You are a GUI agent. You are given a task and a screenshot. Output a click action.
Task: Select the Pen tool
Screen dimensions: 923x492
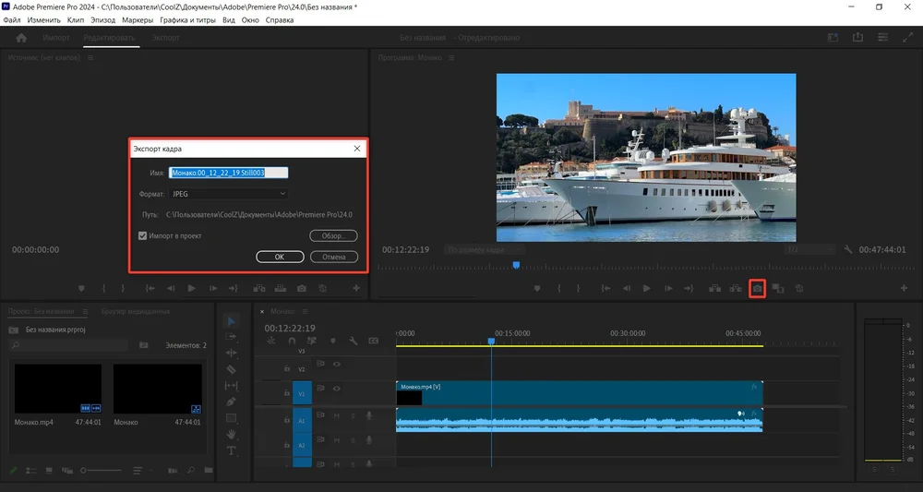[x=232, y=402]
